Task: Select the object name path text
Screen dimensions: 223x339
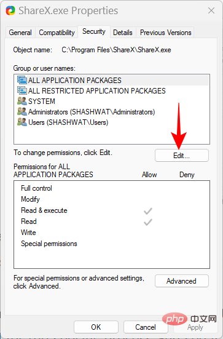Action: tap(116, 50)
